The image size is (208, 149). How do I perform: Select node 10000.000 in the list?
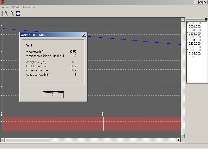(194, 23)
